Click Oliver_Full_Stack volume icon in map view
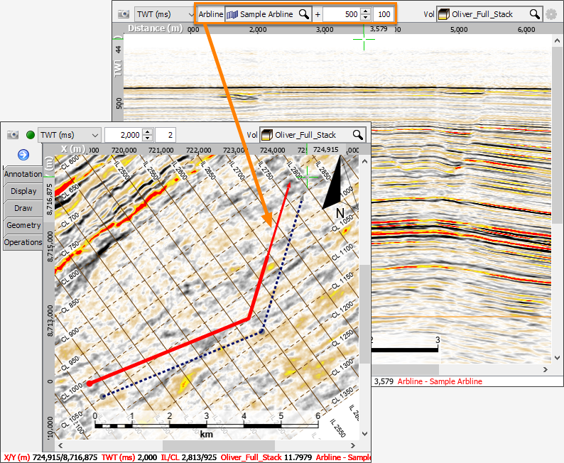Image resolution: width=564 pixels, height=463 pixels. coord(267,135)
